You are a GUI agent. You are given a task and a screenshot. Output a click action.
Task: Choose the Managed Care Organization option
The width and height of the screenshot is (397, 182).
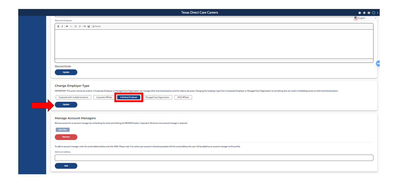coord(157,97)
